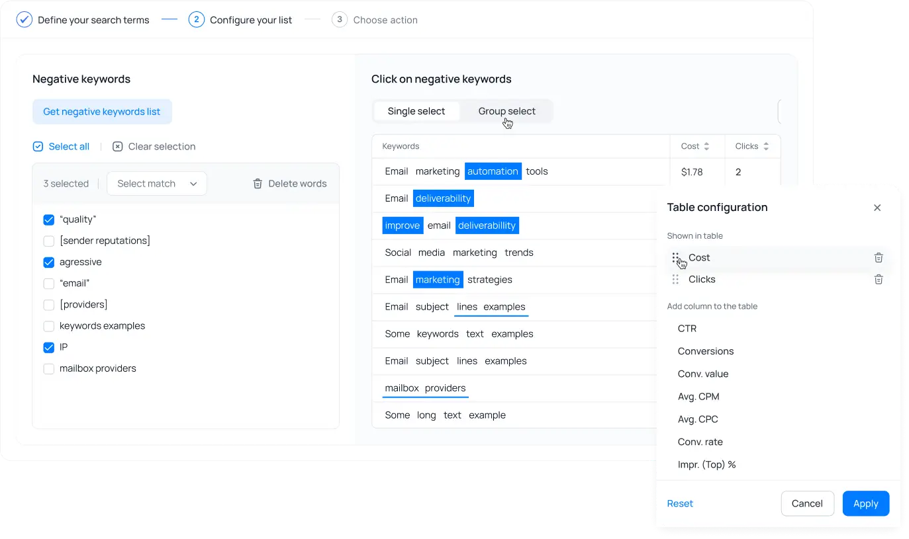Click Clear selection link
The height and width of the screenshot is (539, 909).
(162, 147)
